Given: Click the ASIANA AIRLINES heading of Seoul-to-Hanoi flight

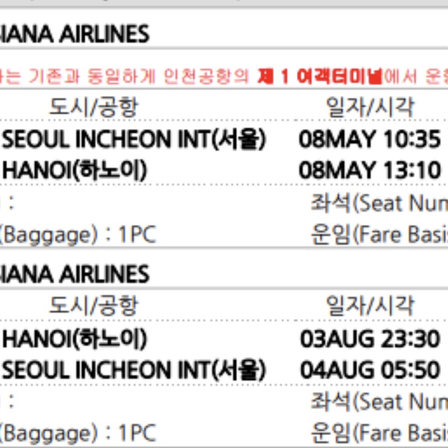Looking at the screenshot, I should [x=74, y=34].
